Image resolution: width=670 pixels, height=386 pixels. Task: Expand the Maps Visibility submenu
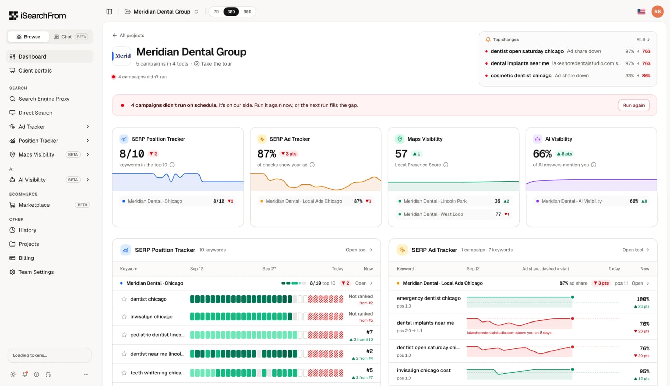tap(88, 154)
